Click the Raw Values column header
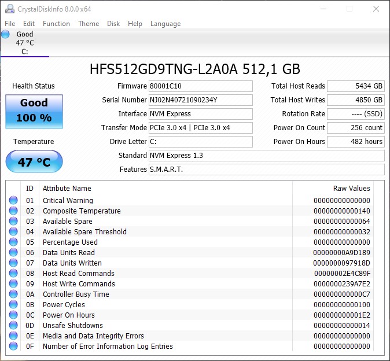This screenshot has width=390, height=361. (351, 189)
